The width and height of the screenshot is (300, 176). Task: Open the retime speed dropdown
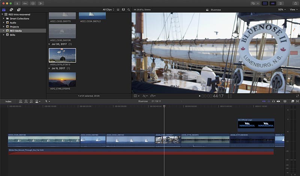click(153, 96)
